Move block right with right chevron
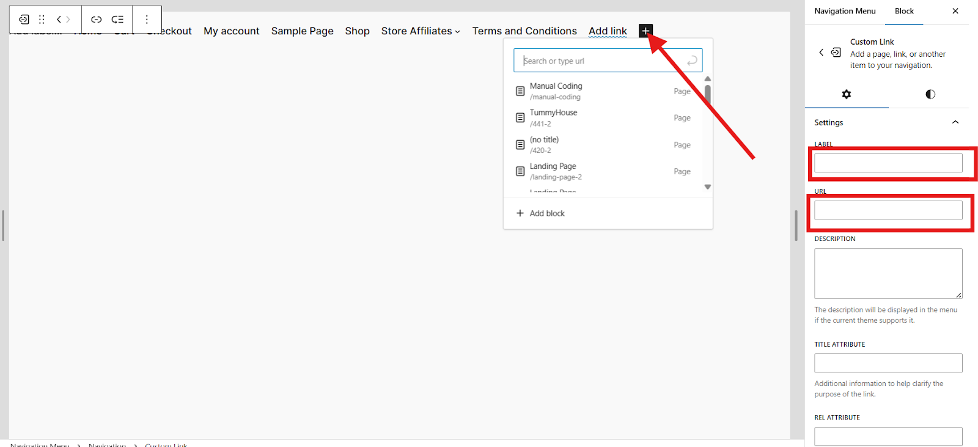Screen dimensions: 978x447 click(68, 20)
